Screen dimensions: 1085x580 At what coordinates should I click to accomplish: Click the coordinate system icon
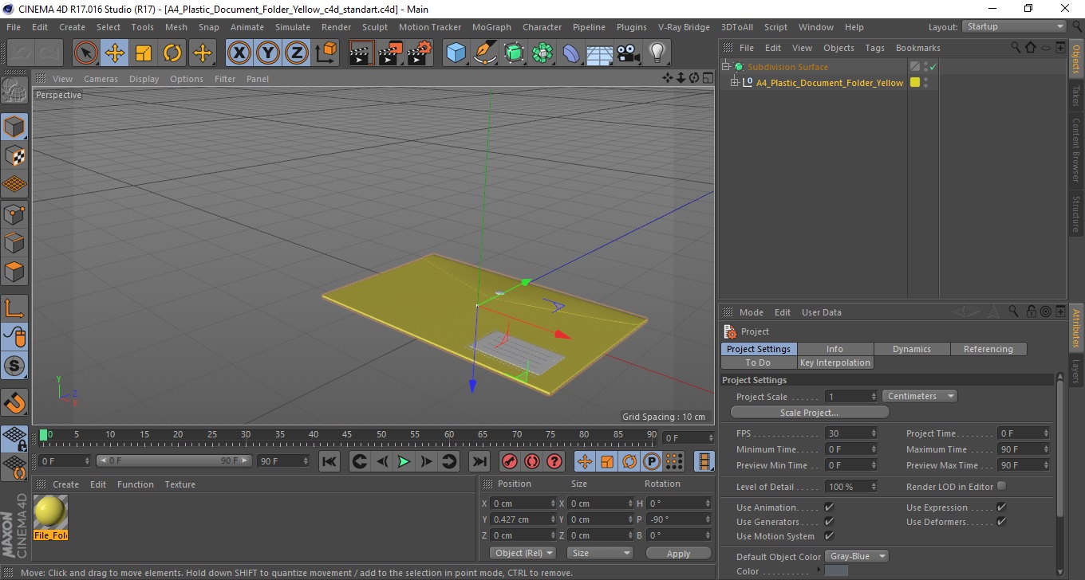tap(325, 53)
